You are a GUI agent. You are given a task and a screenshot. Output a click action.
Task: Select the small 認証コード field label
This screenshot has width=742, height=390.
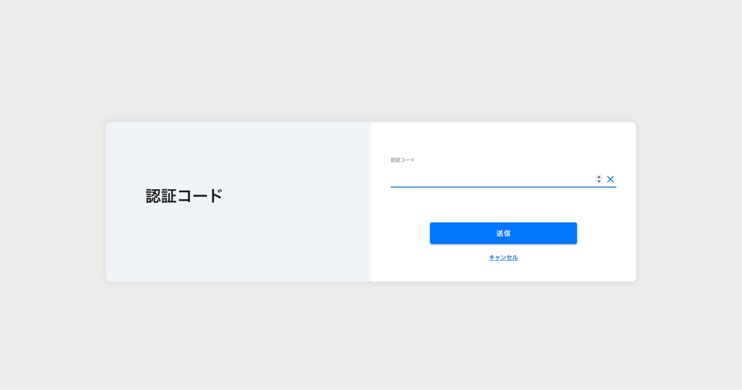click(x=403, y=160)
